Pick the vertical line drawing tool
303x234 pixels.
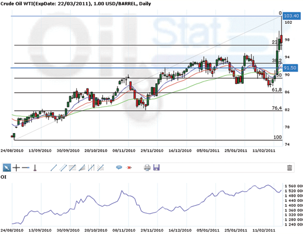(34, 167)
